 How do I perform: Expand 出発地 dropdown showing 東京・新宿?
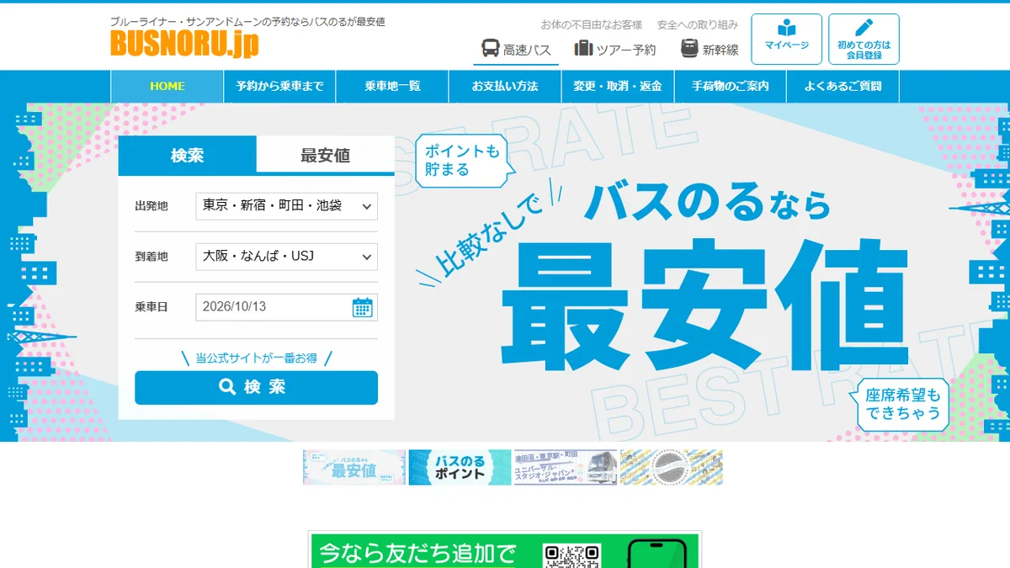coord(286,206)
